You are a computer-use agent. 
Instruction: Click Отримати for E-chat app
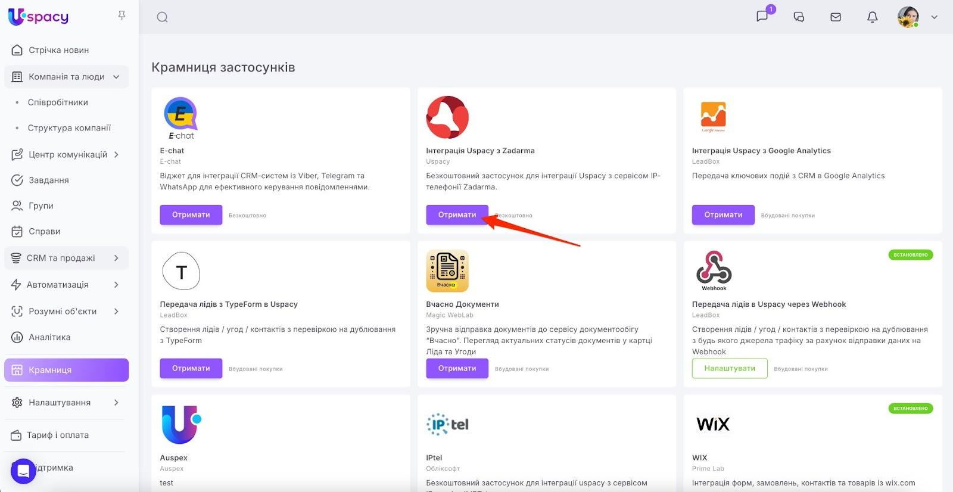(191, 215)
